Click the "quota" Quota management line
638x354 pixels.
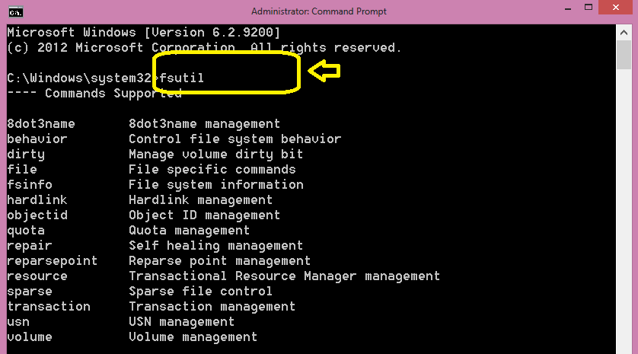click(x=26, y=230)
